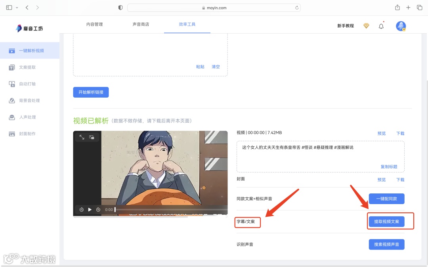Click the diamond membership icon
The width and height of the screenshot is (428, 267).
coord(366,26)
